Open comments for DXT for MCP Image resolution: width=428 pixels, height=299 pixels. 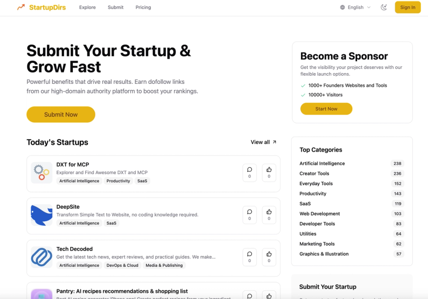click(x=250, y=172)
